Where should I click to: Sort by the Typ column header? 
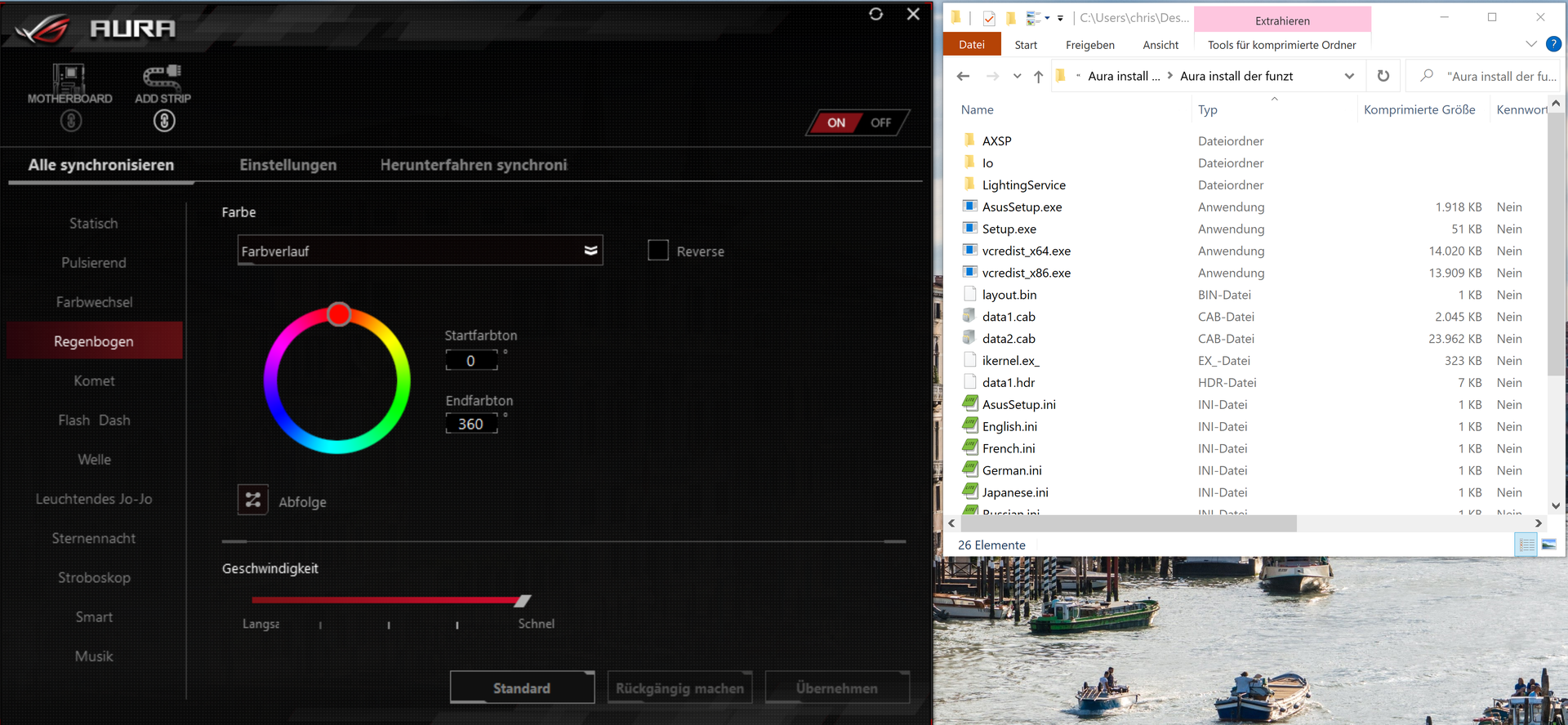1208,109
